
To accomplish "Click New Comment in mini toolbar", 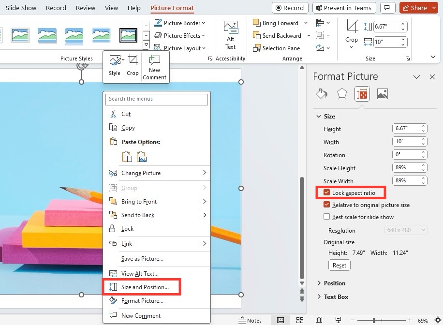I will pyautogui.click(x=155, y=67).
